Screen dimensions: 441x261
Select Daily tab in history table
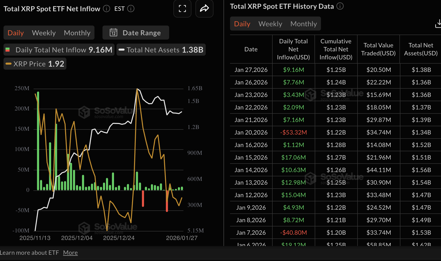pos(242,24)
